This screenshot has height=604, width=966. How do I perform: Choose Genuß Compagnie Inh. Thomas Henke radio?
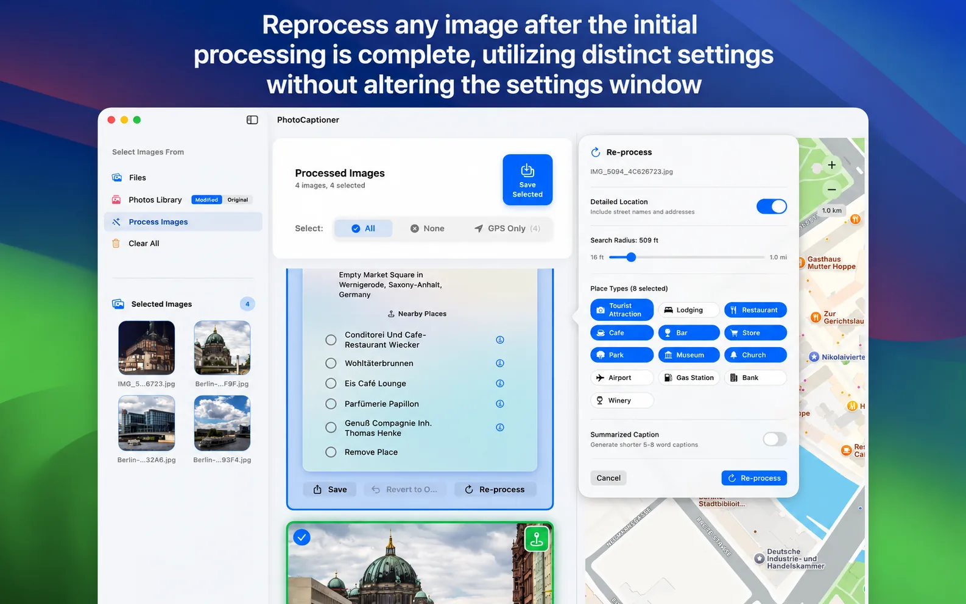pos(331,427)
